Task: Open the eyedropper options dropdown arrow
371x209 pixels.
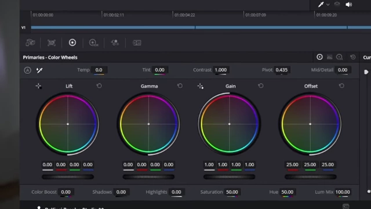Action: click(x=328, y=5)
